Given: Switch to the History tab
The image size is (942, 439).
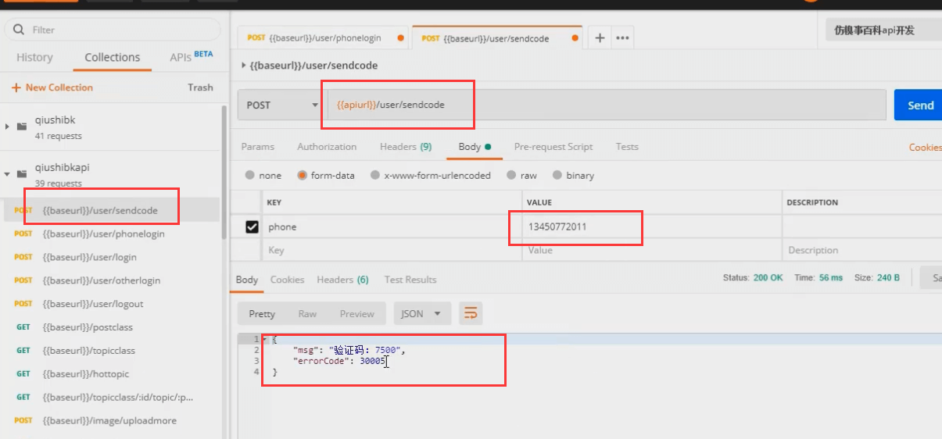Looking at the screenshot, I should 34,57.
